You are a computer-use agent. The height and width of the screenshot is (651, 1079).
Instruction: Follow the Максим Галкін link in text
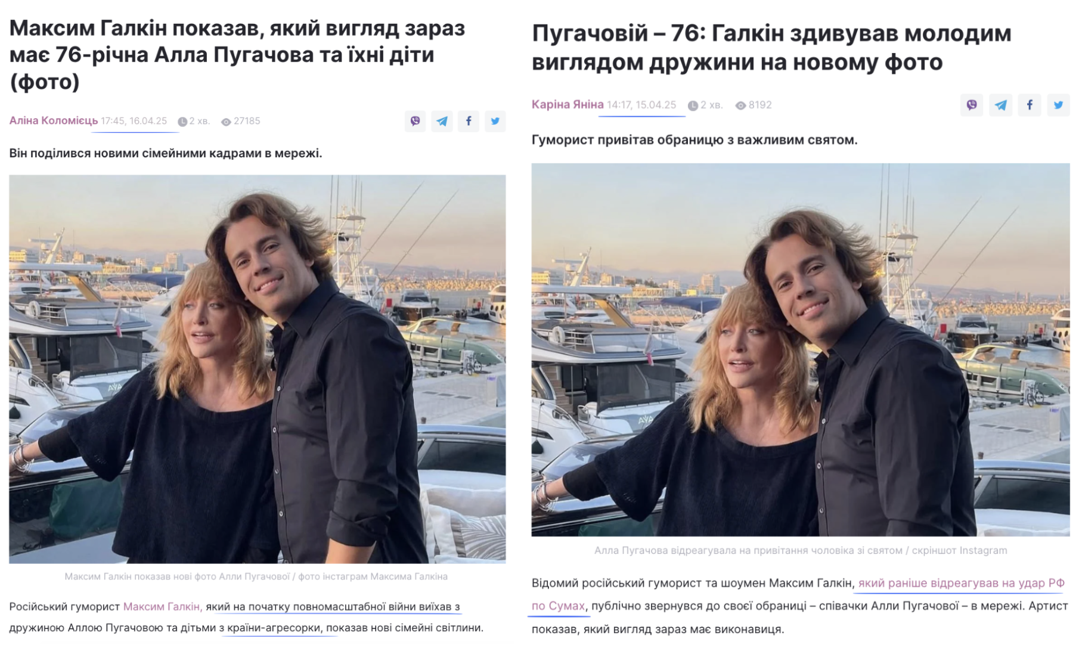163,606
